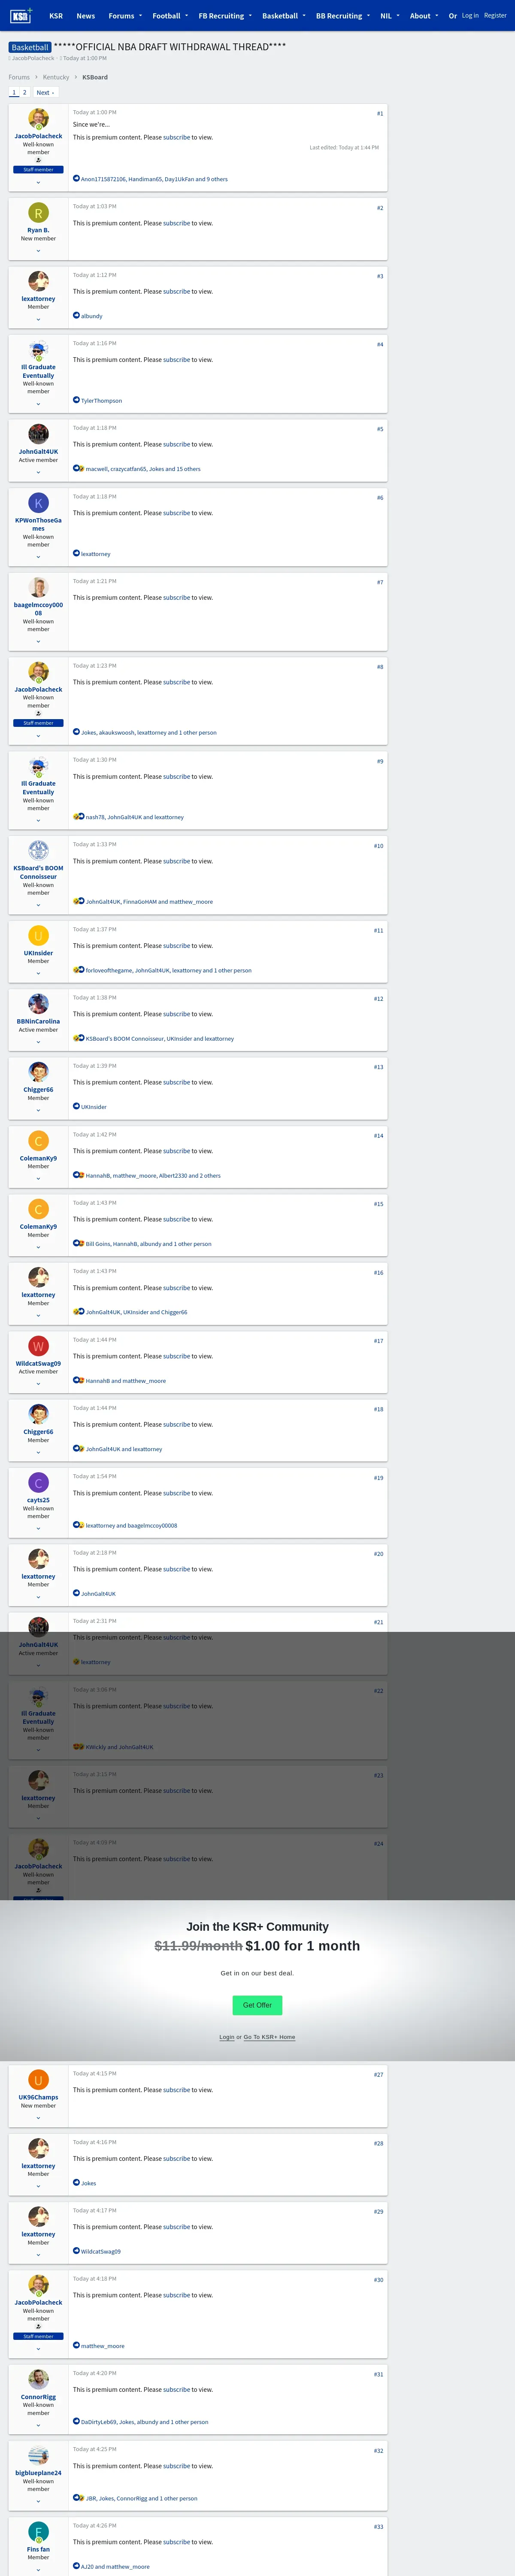Open JacobPolacheck's avatar on post #1
The height and width of the screenshot is (2576, 515).
coord(38,119)
